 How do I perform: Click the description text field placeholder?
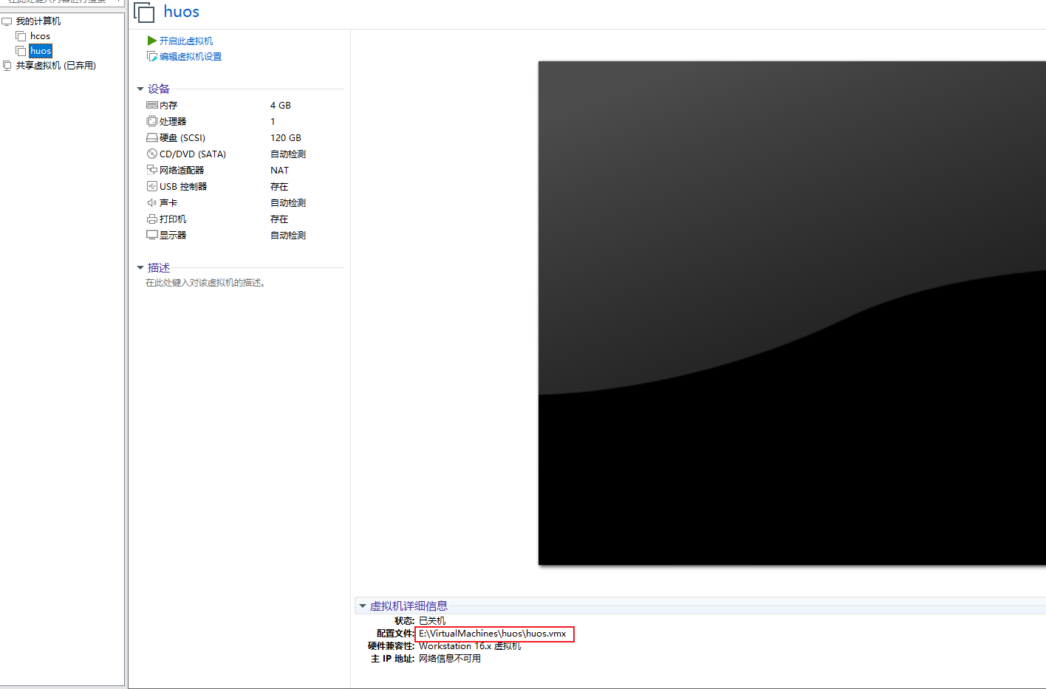(205, 283)
